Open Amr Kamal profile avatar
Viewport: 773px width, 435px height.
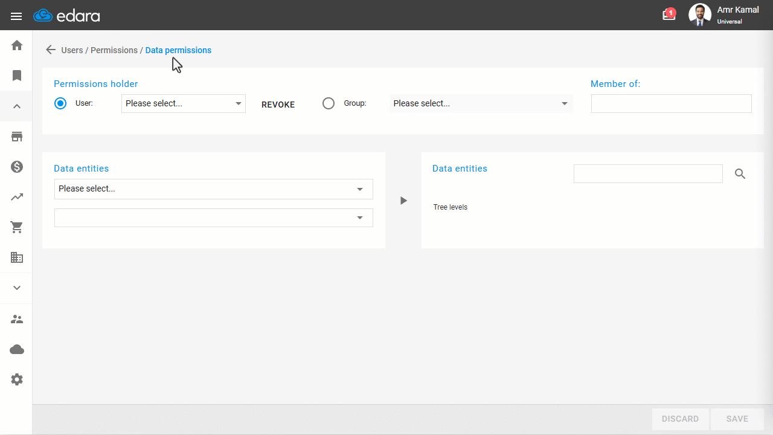click(x=700, y=15)
